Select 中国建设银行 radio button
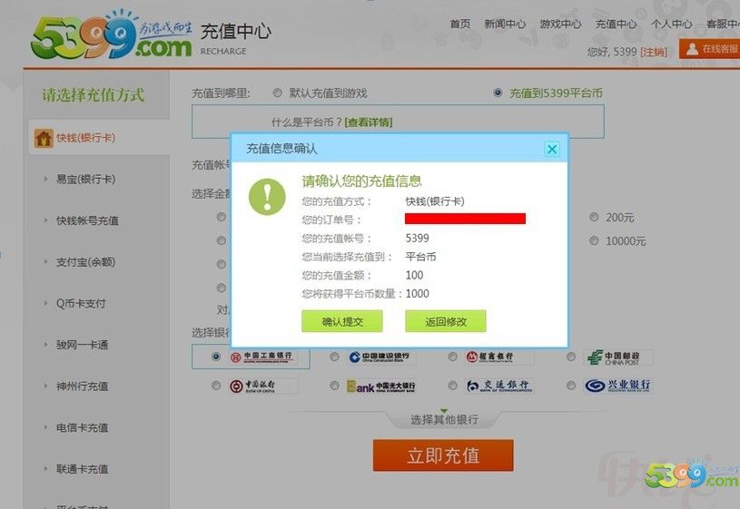This screenshot has width=740, height=509. [x=335, y=357]
